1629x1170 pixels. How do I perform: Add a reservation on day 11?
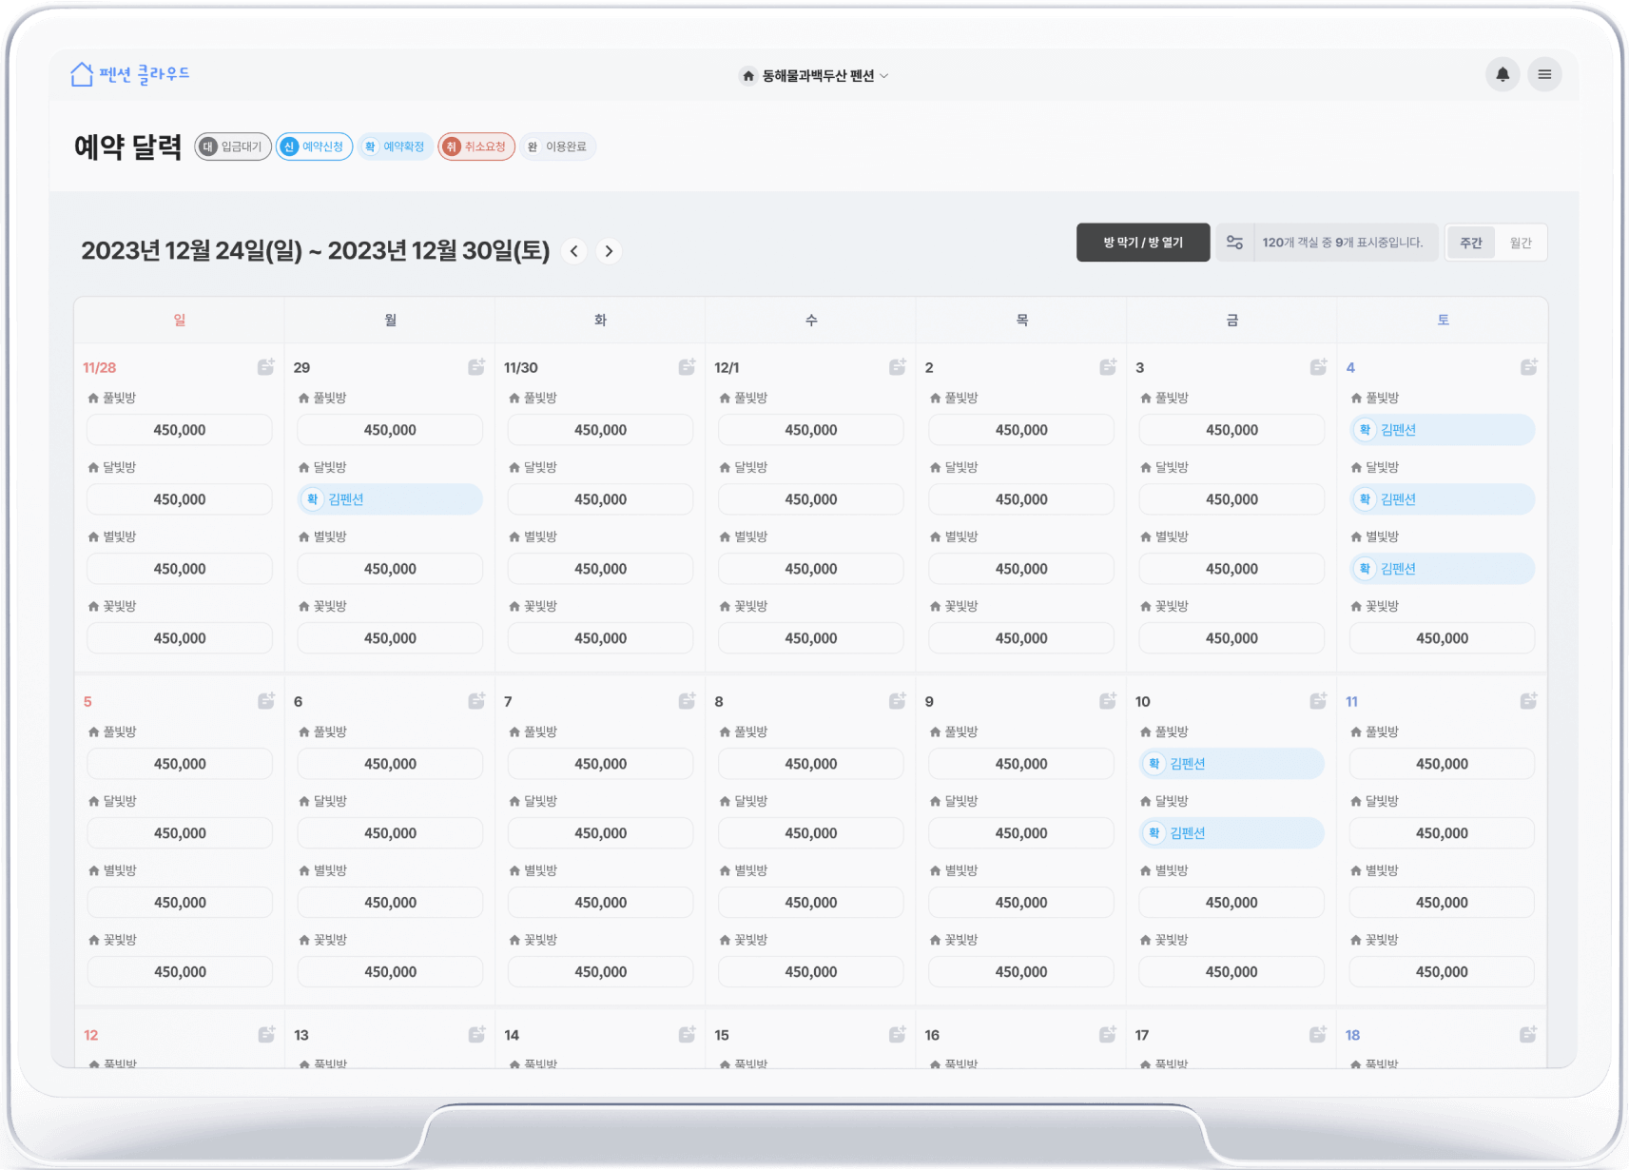click(x=1528, y=701)
